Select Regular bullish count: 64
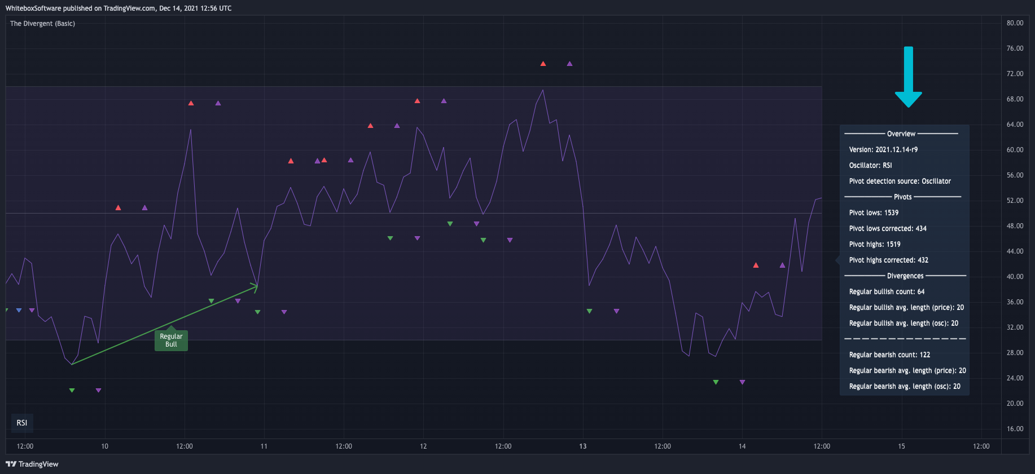 point(887,292)
